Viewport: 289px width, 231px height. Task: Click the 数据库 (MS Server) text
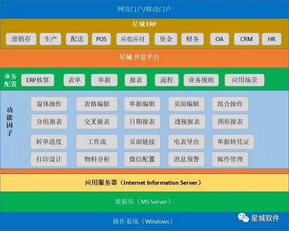pos(143,202)
